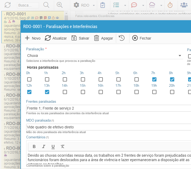The height and width of the screenshot is (169, 191).
Task: Uncheck the 13h hour checkbox
Action: [x=47, y=92]
